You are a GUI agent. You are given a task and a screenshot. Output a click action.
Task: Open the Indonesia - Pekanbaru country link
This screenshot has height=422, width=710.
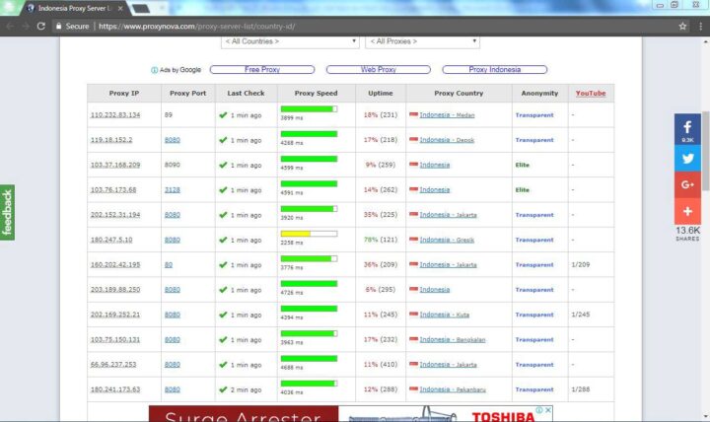pyautogui.click(x=453, y=388)
